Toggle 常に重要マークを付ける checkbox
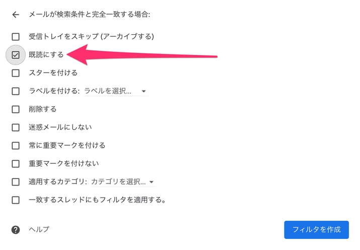360x250 pixels. [16, 146]
